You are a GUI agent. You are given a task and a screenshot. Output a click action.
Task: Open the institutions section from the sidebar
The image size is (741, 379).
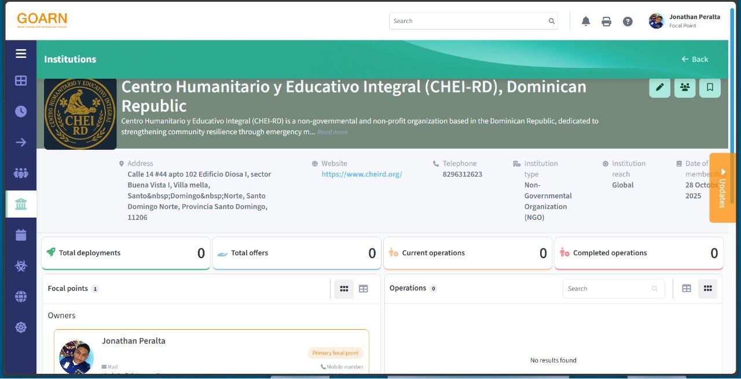pyautogui.click(x=21, y=204)
